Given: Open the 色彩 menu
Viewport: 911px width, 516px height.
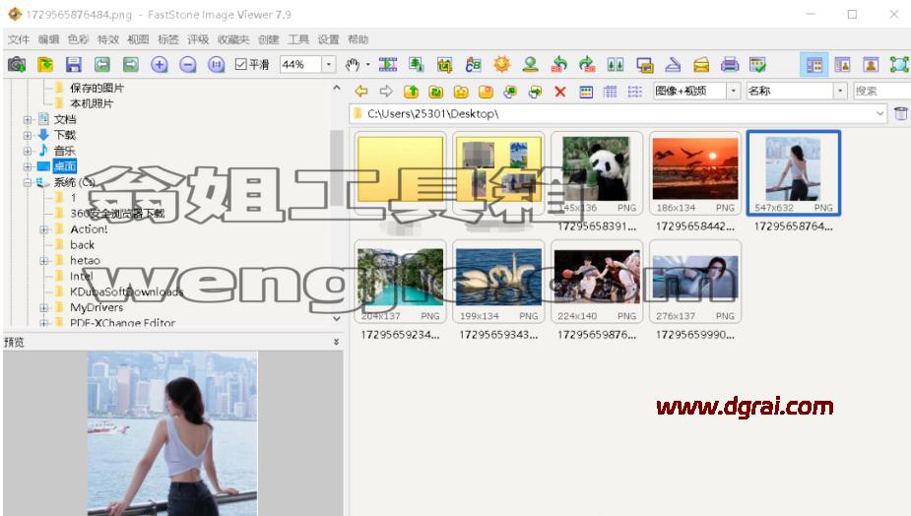Looking at the screenshot, I should tap(78, 39).
